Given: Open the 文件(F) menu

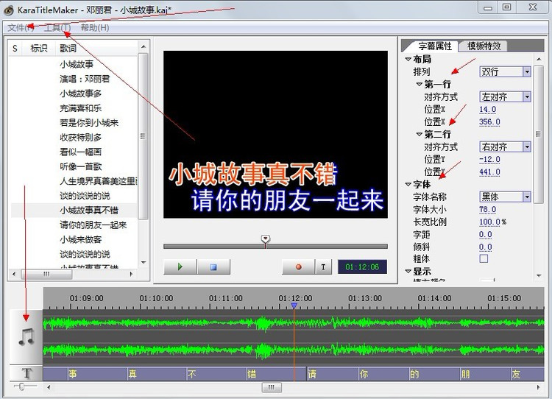Looking at the screenshot, I should 21,28.
